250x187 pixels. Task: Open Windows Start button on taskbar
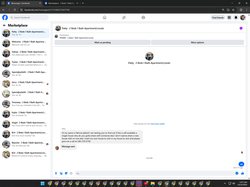pyautogui.click(x=42, y=184)
